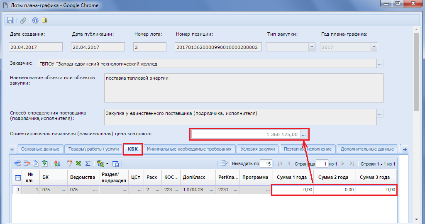Click ellipsis button next to Заказчик field
Image resolution: width=425 pixels, height=224 pixels.
380,64
